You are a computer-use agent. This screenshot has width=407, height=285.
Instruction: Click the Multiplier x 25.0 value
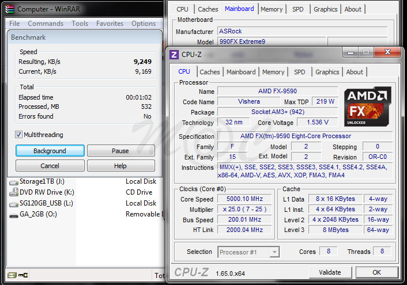tap(244, 209)
